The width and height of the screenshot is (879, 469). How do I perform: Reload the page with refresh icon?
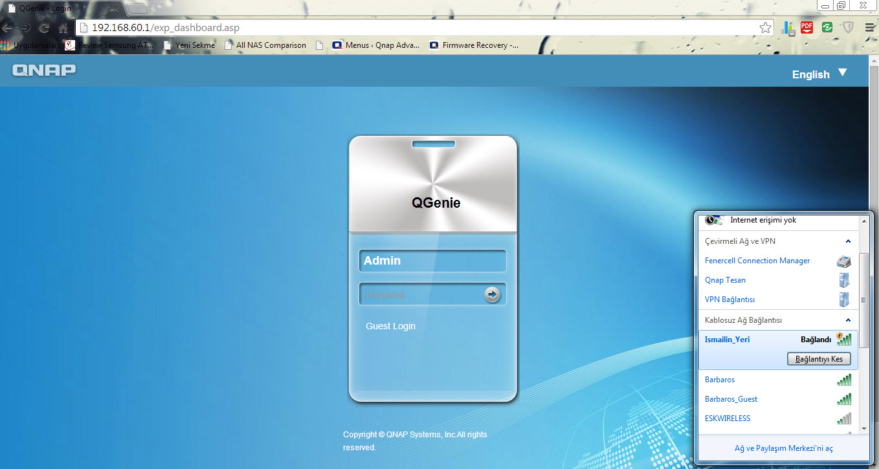click(x=45, y=28)
